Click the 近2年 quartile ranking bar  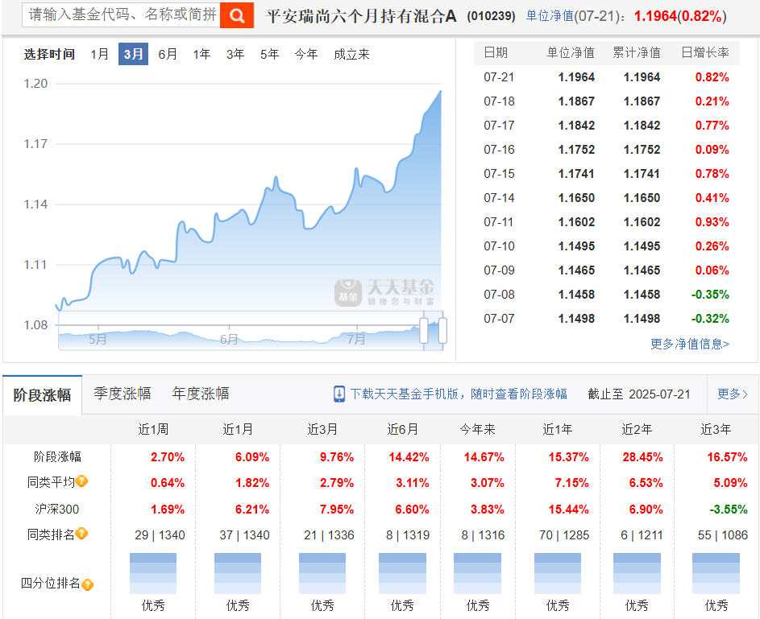click(x=637, y=573)
